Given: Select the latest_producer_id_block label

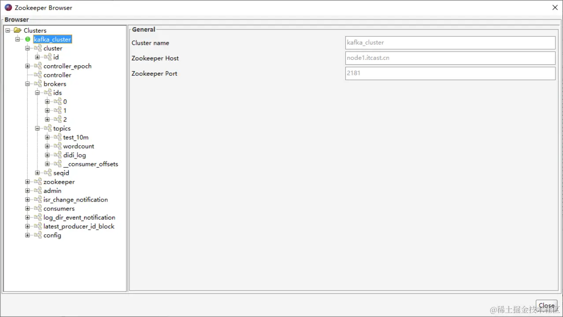Looking at the screenshot, I should [x=79, y=226].
